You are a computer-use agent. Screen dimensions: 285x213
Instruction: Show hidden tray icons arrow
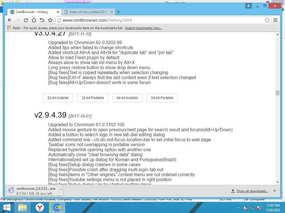(239, 208)
